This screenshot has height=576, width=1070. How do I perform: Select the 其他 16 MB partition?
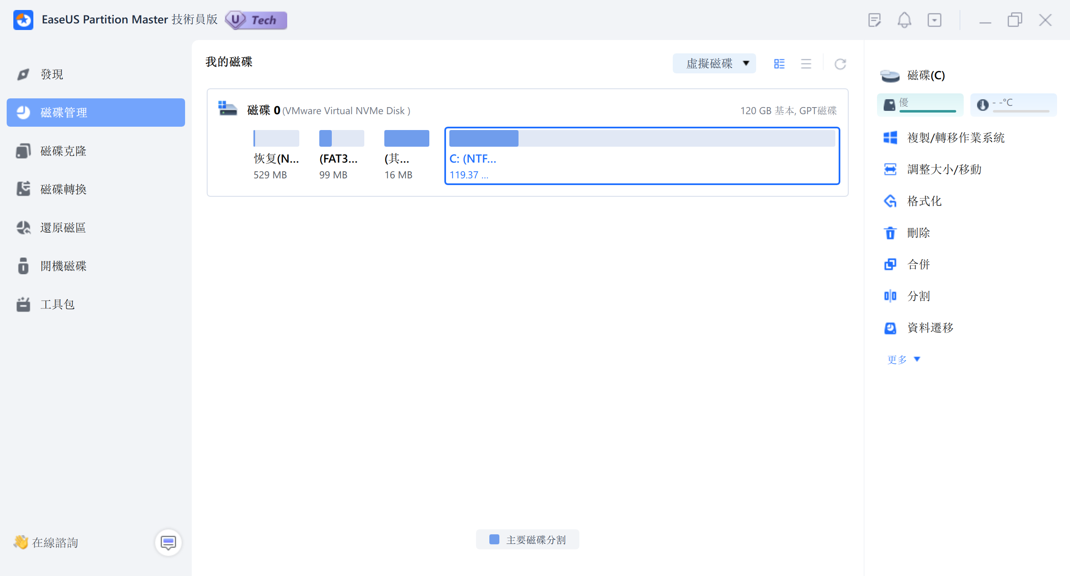point(406,155)
